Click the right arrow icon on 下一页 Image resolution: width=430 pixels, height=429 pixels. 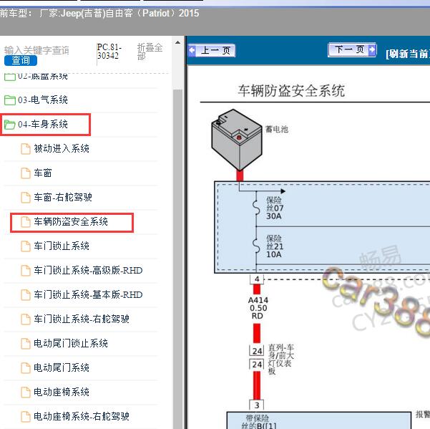372,49
